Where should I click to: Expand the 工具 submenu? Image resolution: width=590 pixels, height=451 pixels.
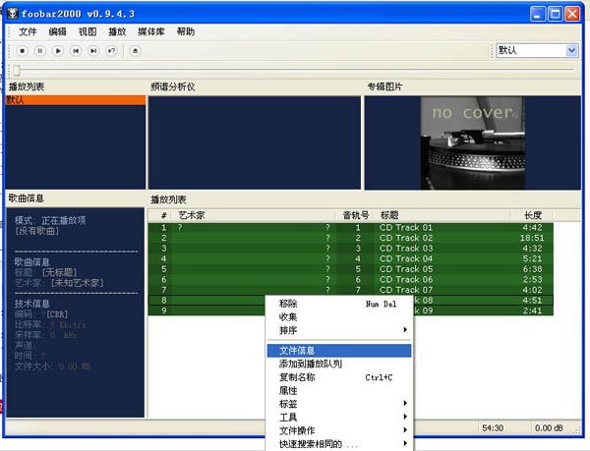339,418
